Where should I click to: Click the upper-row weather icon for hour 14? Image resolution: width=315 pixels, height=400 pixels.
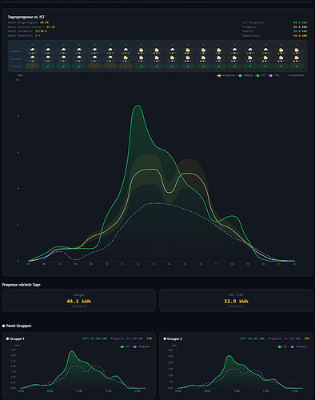pyautogui.click(x=173, y=50)
